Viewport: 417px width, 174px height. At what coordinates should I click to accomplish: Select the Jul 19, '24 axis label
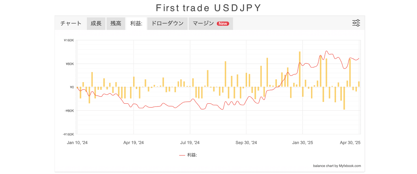pyautogui.click(x=190, y=143)
